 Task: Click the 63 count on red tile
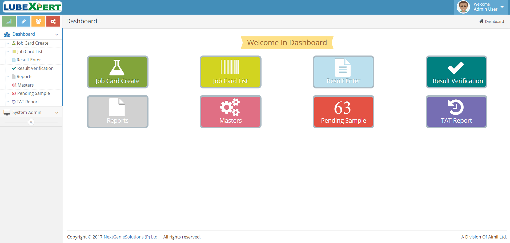tap(343, 108)
